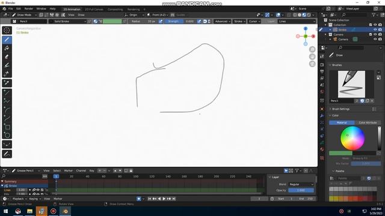This screenshot has width=385, height=216.
Task: Open the Output properties tab icon
Action: pyautogui.click(x=322, y=71)
